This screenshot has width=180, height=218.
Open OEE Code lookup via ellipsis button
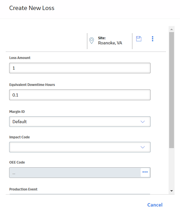coord(145,172)
